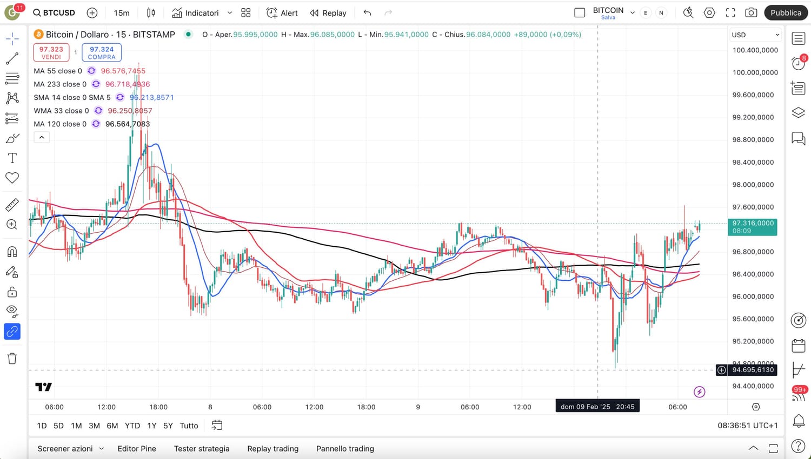The image size is (811, 459).
Task: Toggle the N badge in top bar
Action: (x=661, y=13)
